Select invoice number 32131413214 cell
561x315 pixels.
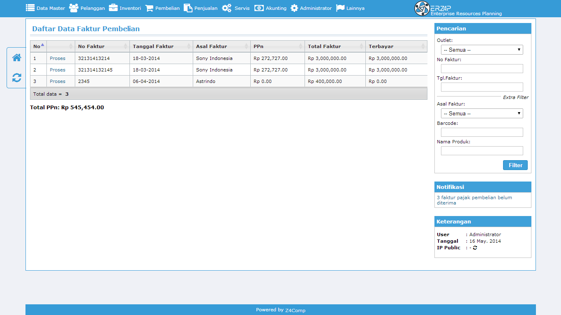click(102, 58)
